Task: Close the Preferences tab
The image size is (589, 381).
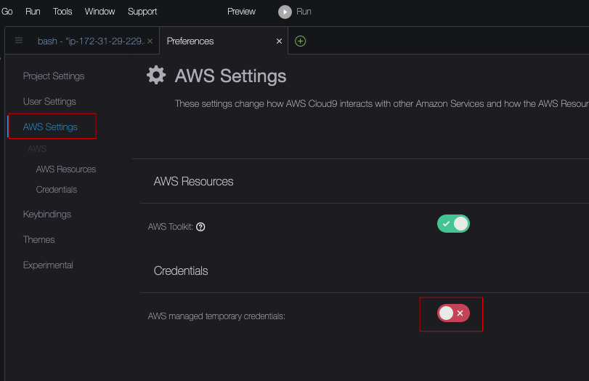Action: click(x=279, y=41)
